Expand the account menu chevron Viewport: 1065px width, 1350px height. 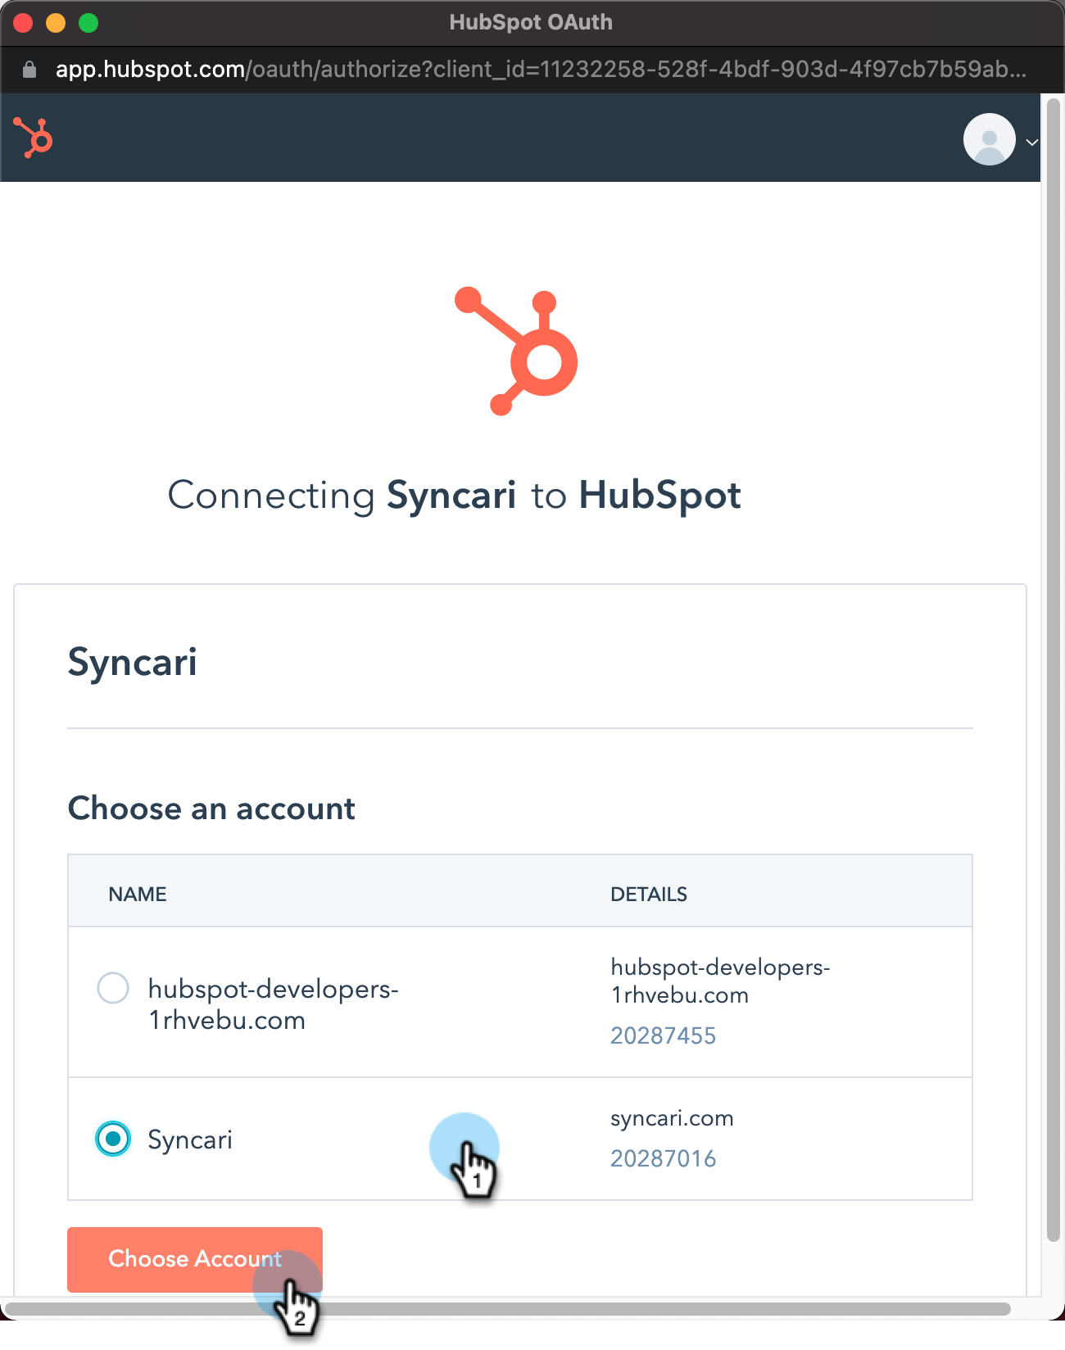pos(1031,143)
